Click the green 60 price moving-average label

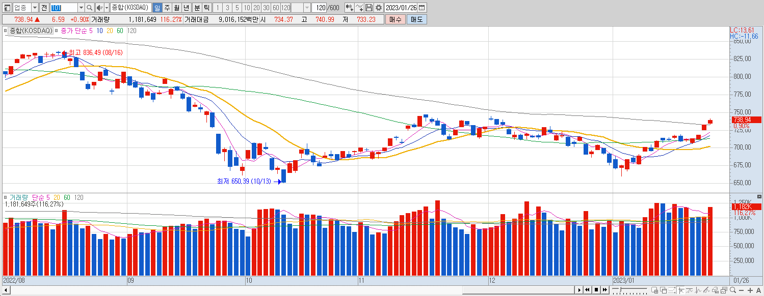(120, 31)
